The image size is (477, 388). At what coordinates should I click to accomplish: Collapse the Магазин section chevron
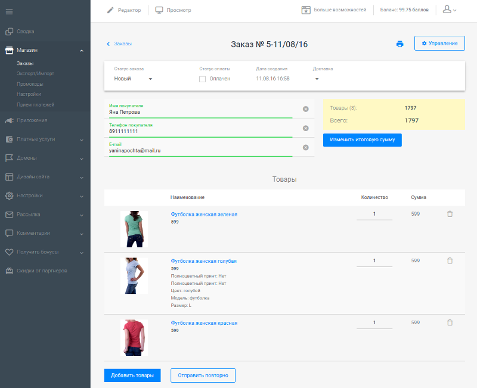[x=82, y=51]
